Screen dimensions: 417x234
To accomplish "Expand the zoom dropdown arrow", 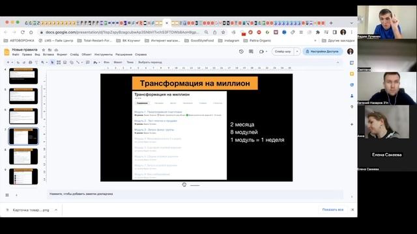I will [46, 62].
